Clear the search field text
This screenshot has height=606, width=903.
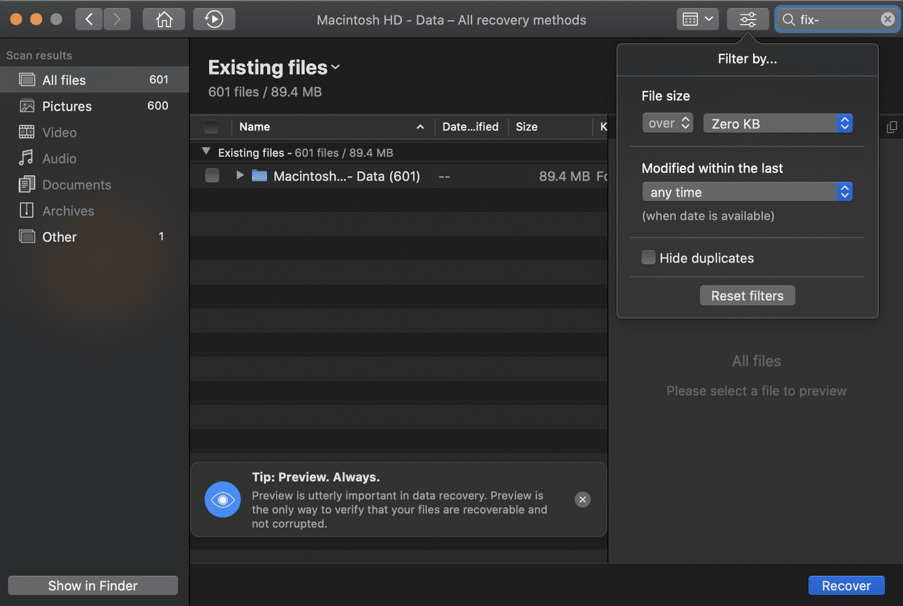tap(887, 19)
